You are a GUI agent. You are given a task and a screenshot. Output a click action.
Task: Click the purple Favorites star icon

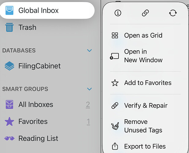[x=9, y=122]
